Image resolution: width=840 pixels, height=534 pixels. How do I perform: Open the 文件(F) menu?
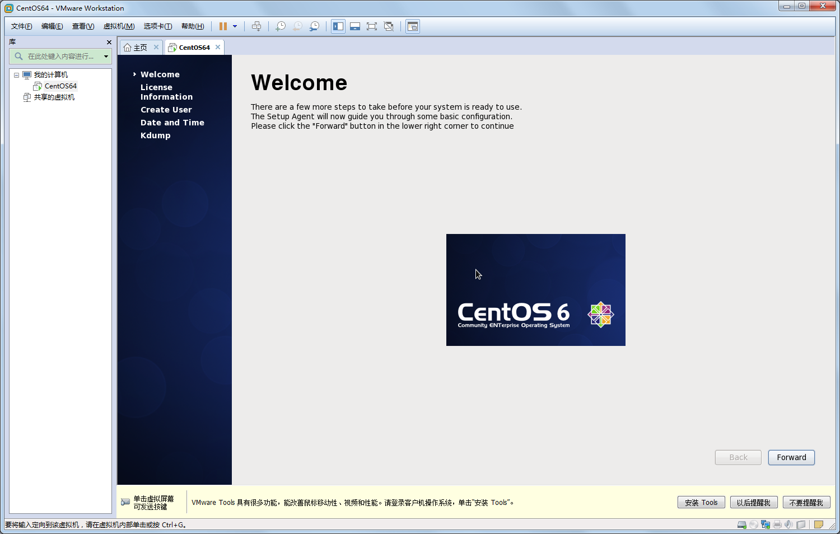22,26
